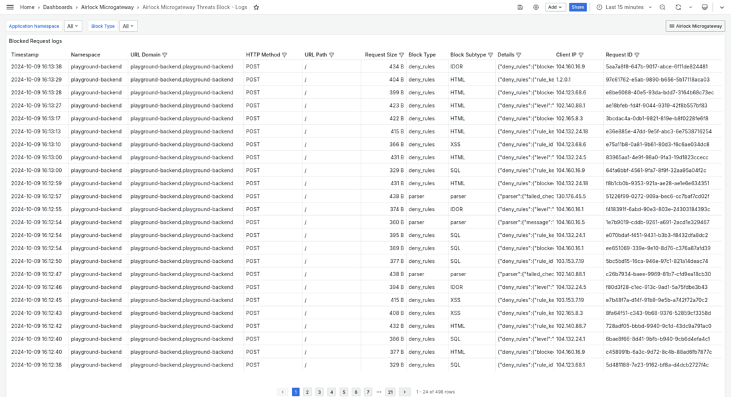Open the Last 15 minutes time picker
Screen dimensions: 731x397
(624, 7)
